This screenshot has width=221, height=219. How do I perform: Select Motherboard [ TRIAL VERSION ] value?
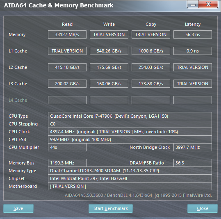pos(130,186)
